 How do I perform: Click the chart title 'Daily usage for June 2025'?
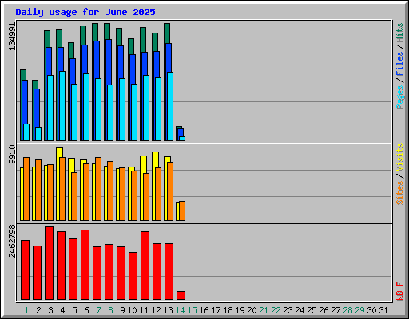click(85, 12)
